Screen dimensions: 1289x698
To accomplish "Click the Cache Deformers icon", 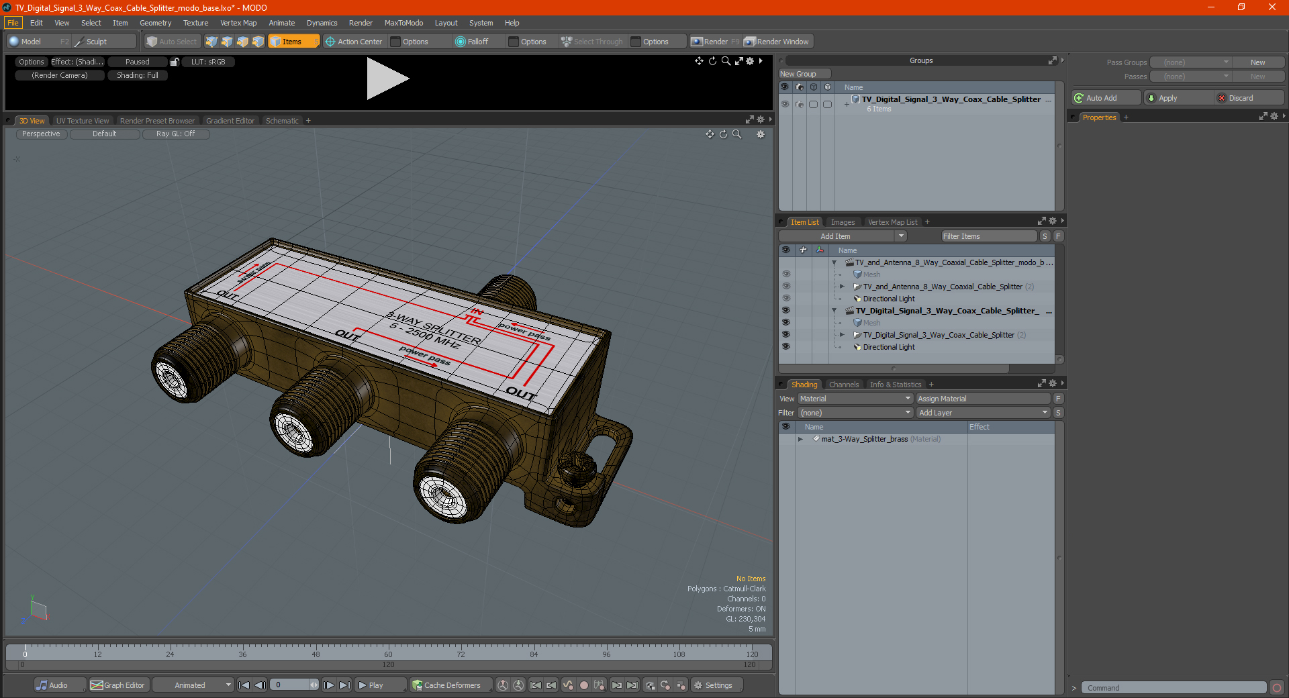I will (x=418, y=685).
